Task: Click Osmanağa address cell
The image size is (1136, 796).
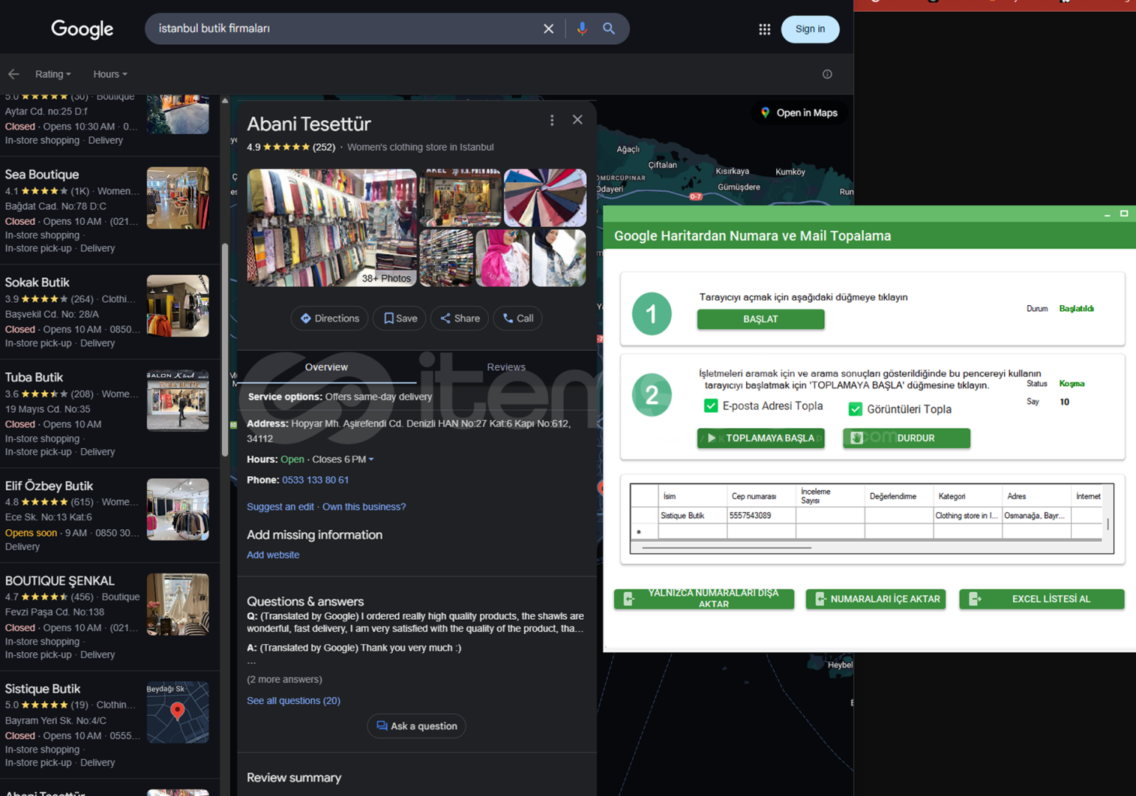Action: [x=1036, y=515]
